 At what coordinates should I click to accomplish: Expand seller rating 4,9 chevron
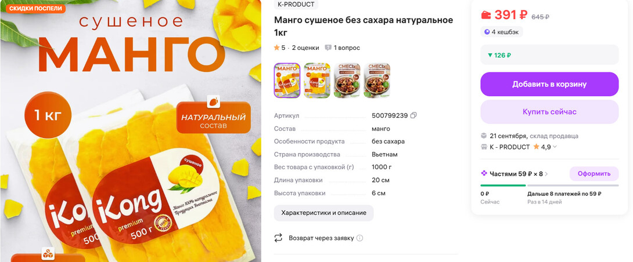[x=555, y=147]
